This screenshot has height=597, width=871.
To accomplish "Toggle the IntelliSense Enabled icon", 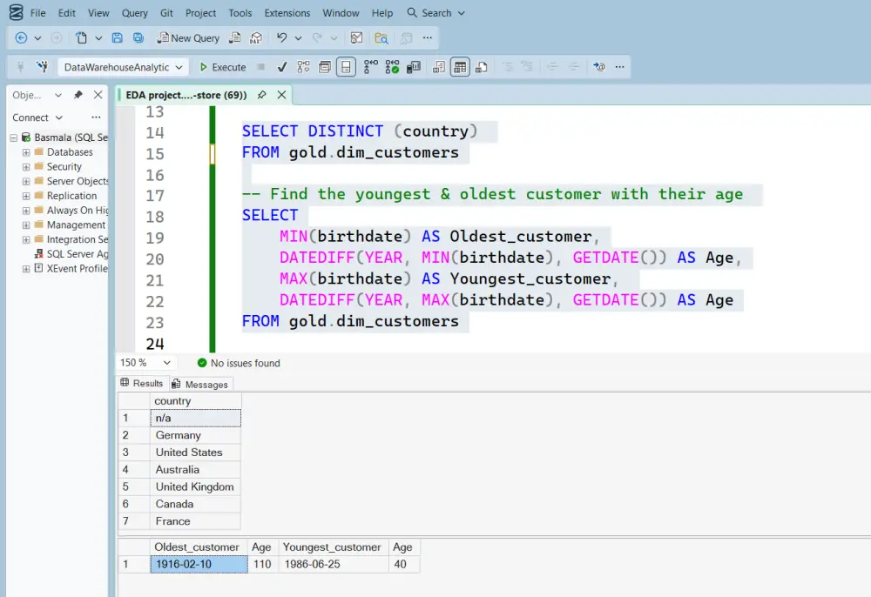I will pyautogui.click(x=346, y=67).
